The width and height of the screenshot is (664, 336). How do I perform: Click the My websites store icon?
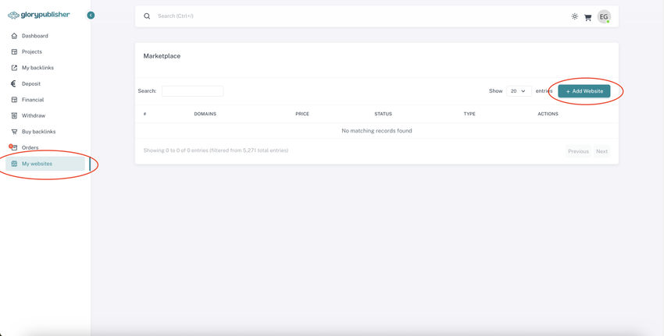click(x=14, y=164)
